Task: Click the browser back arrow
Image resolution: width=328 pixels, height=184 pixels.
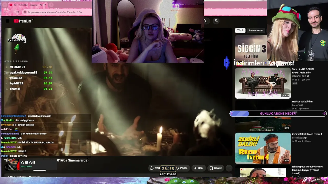Action: pos(5,12)
